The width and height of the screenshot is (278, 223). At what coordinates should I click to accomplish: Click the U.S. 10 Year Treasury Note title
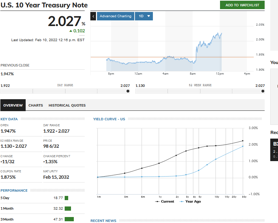[44, 5]
